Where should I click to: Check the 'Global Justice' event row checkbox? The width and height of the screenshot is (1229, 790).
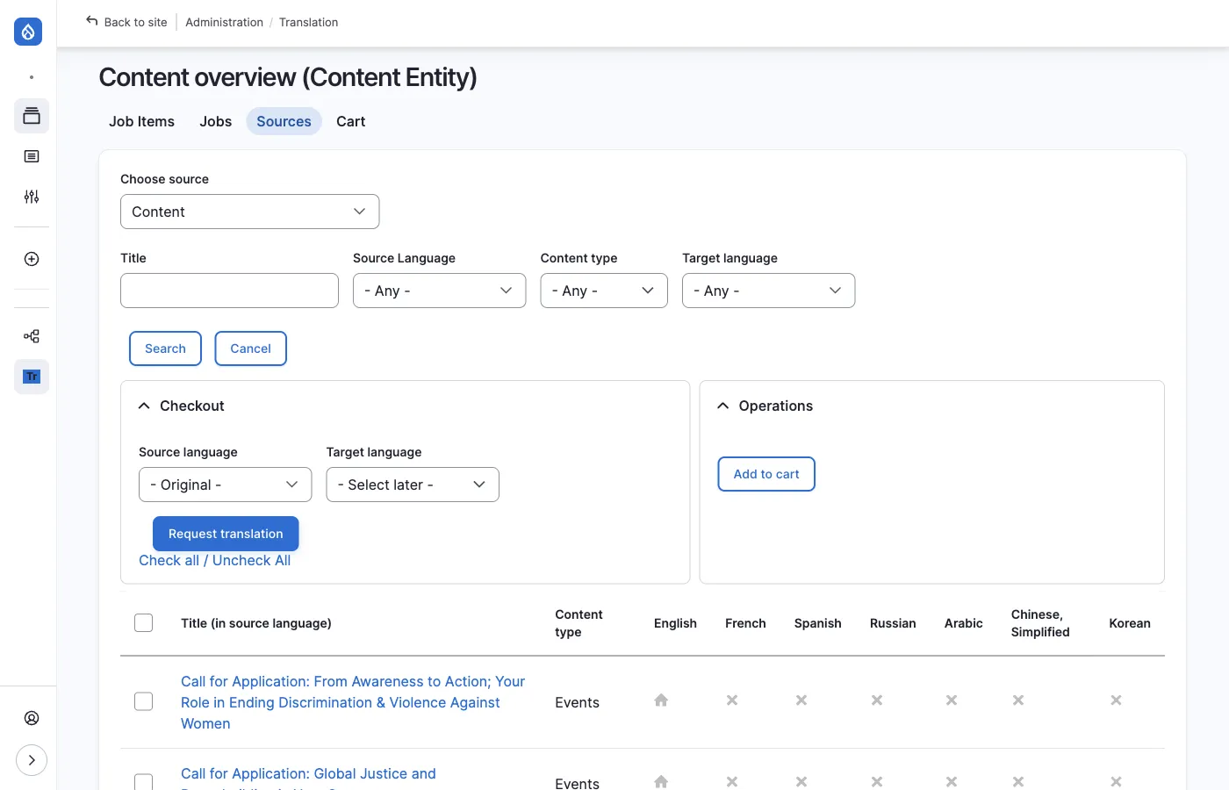pos(144,781)
